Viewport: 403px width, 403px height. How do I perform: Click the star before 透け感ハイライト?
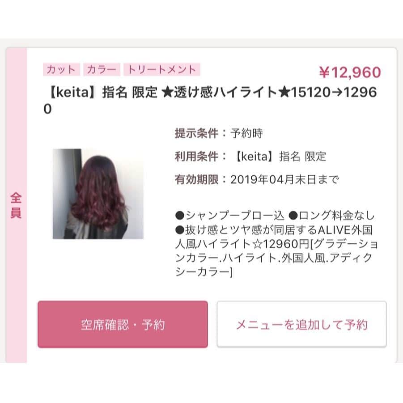click(x=167, y=93)
